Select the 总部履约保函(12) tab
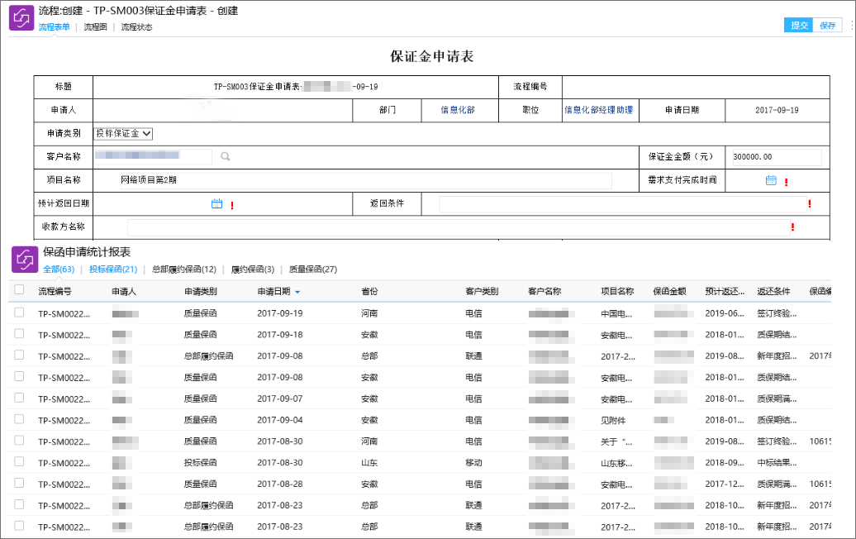The width and height of the screenshot is (856, 539). tap(184, 269)
